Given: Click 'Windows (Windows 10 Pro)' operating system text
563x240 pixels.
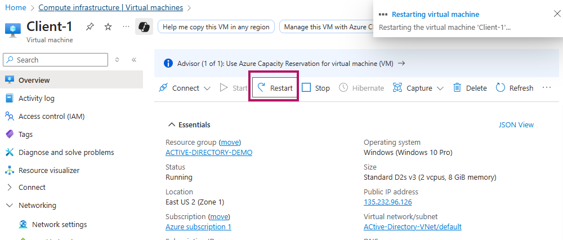Looking at the screenshot, I should [x=408, y=152].
